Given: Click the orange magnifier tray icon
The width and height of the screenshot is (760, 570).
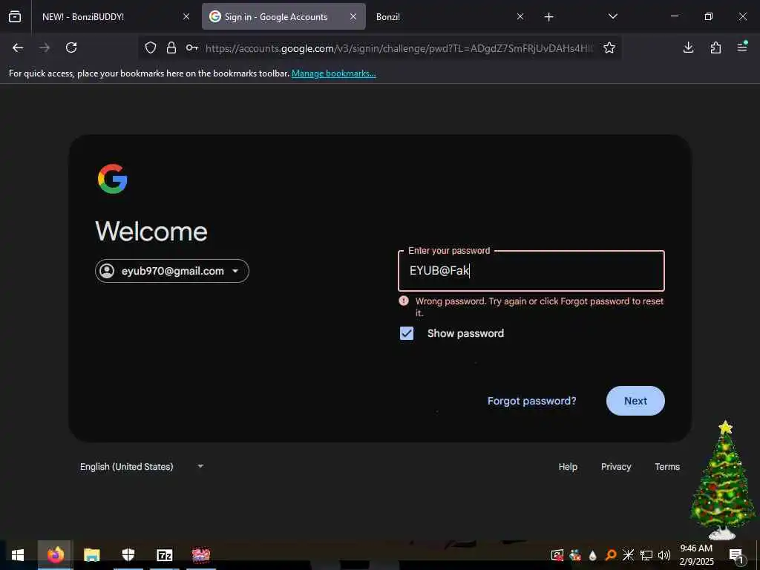Looking at the screenshot, I should 610,555.
